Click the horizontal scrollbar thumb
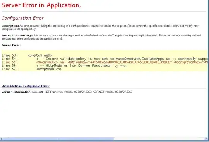The width and height of the screenshot is (209, 142). pos(58,139)
